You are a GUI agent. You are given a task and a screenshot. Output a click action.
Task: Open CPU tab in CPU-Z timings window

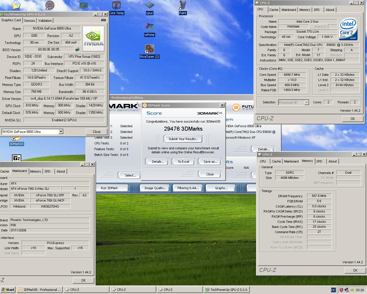(x=263, y=161)
